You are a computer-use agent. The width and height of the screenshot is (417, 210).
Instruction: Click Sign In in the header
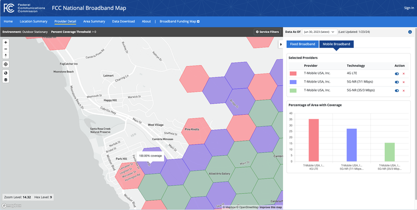coord(409,8)
